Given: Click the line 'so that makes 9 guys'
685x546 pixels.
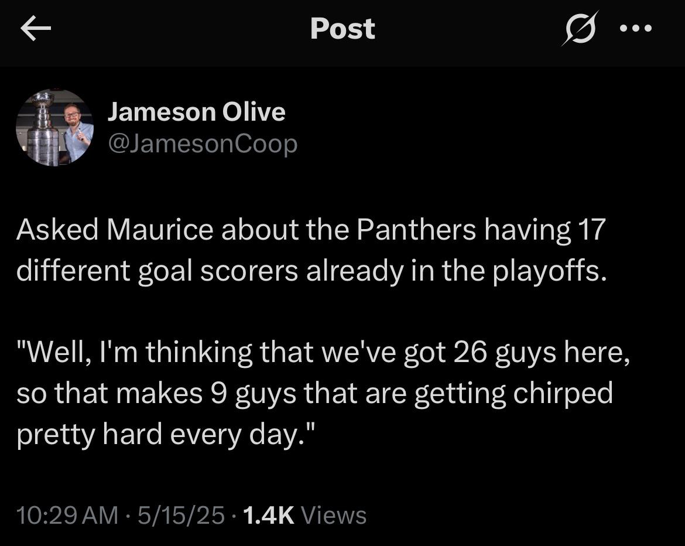Looking at the screenshot, I should [314, 394].
